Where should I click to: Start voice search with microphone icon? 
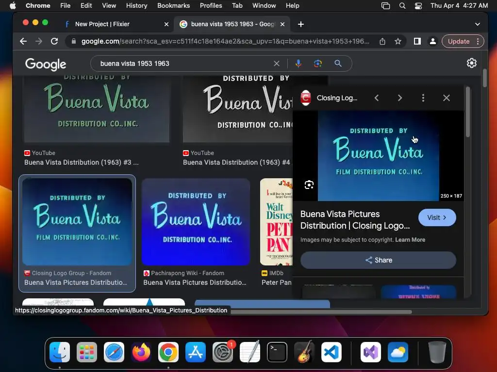point(298,63)
